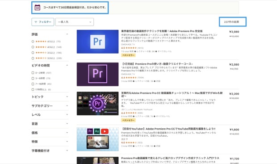Open the テレビ風テロップデザイン course title
This screenshot has width=277, height=164.
pyautogui.click(x=170, y=158)
